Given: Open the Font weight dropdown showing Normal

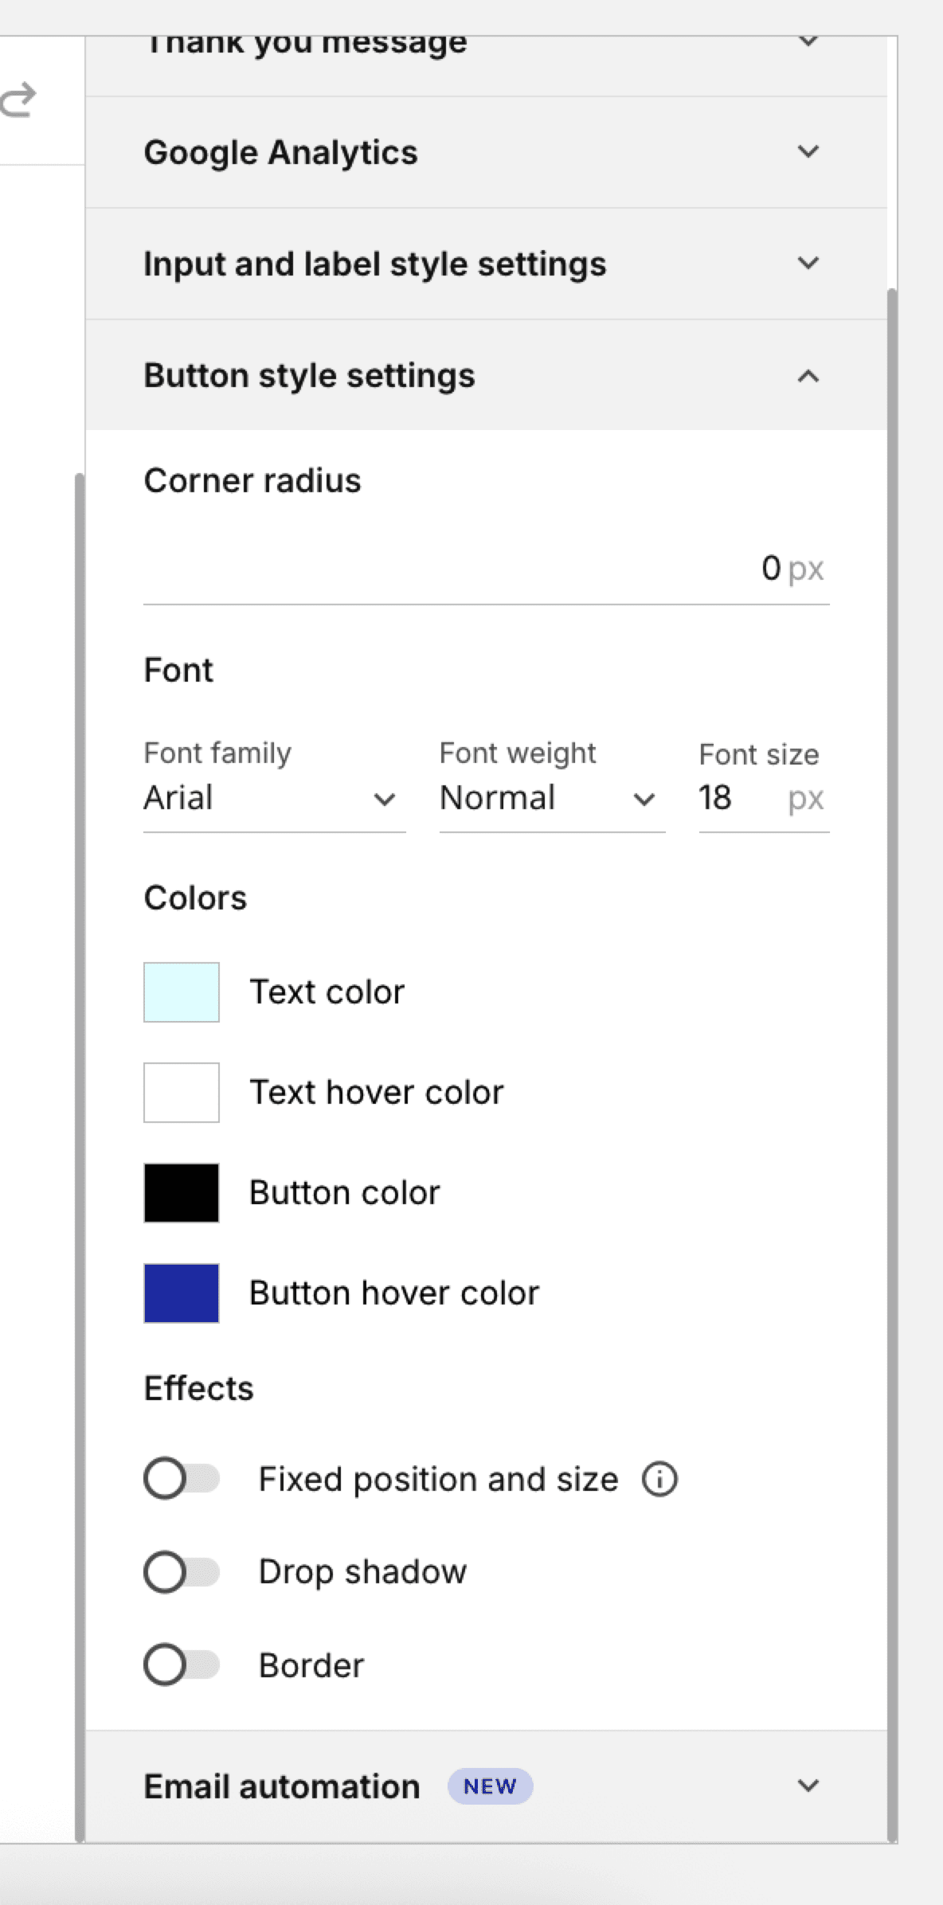Looking at the screenshot, I should [x=552, y=798].
